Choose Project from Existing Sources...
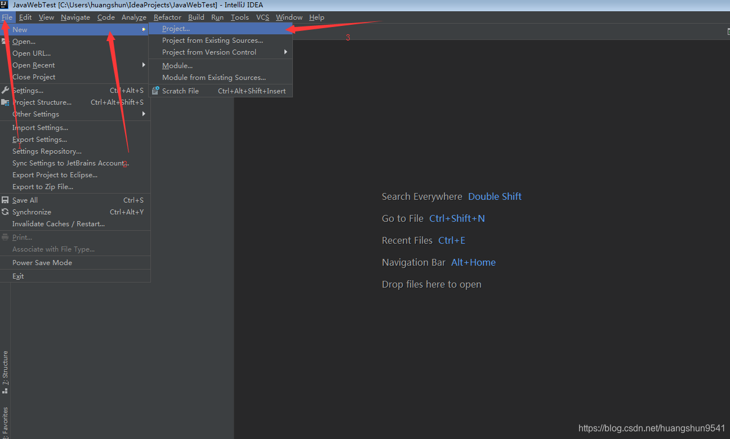Image resolution: width=730 pixels, height=439 pixels. 220,40
